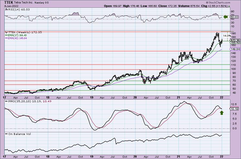Viewport: 241px width, 159px height.
Task: Click the Chg +2.55 (+1.50%) value
Action: point(214,6)
